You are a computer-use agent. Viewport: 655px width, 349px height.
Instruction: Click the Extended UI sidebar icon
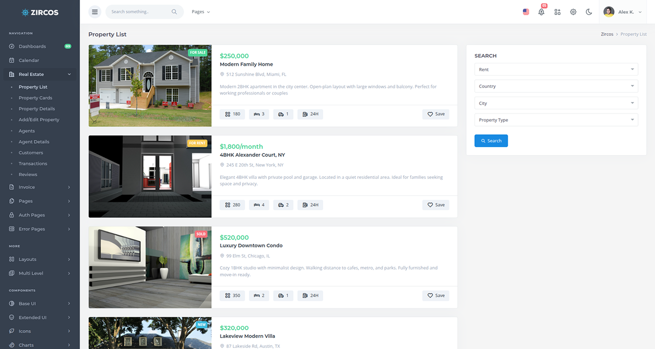point(12,317)
